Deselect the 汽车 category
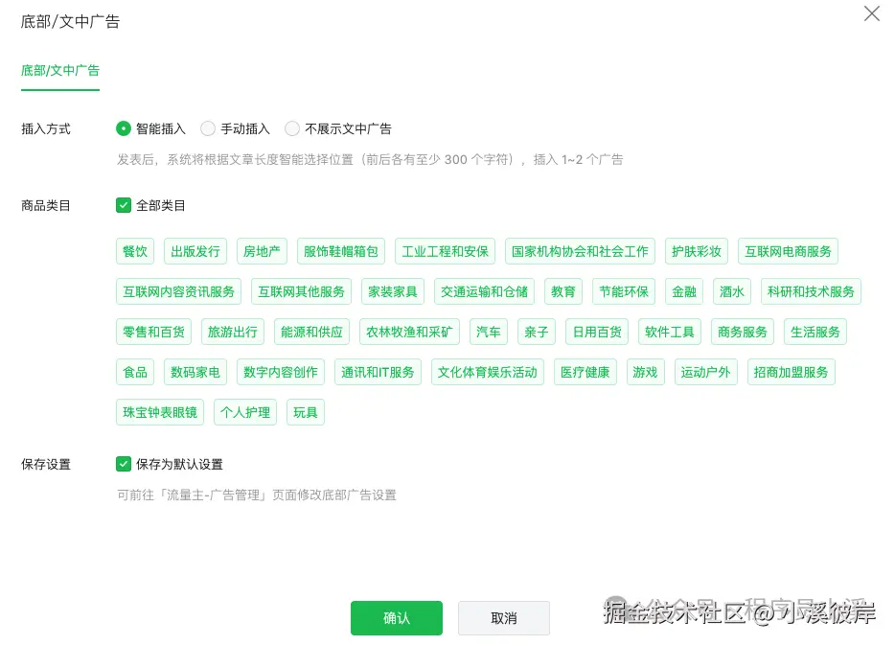The width and height of the screenshot is (895, 645). [x=489, y=332]
